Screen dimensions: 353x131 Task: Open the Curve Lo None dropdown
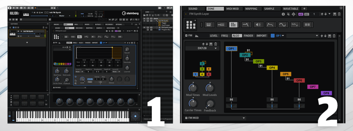click(x=79, y=72)
